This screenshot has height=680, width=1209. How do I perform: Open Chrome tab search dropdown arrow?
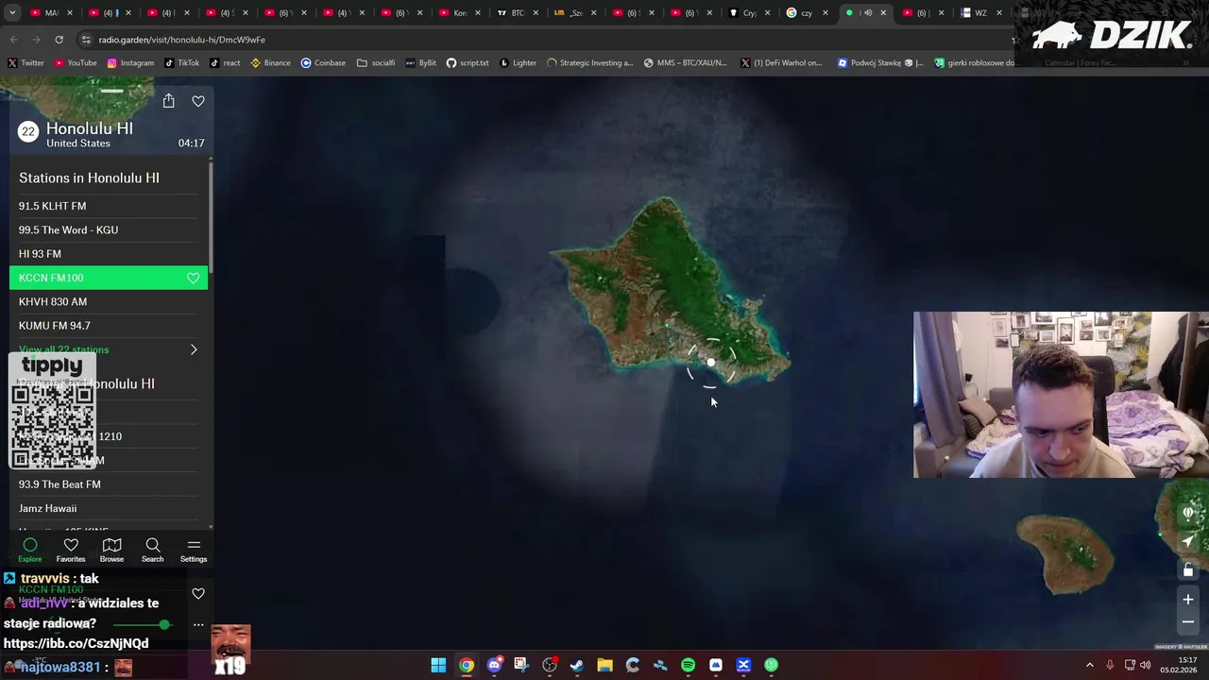tap(11, 12)
